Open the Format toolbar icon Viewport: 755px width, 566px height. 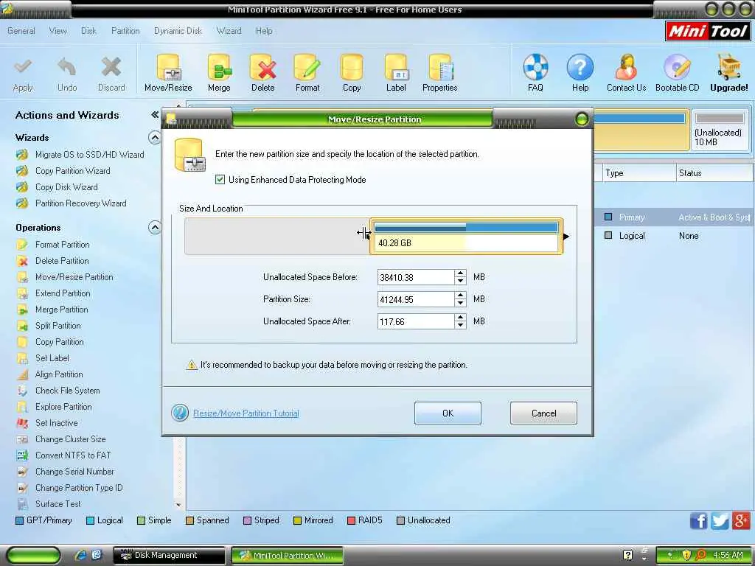307,73
